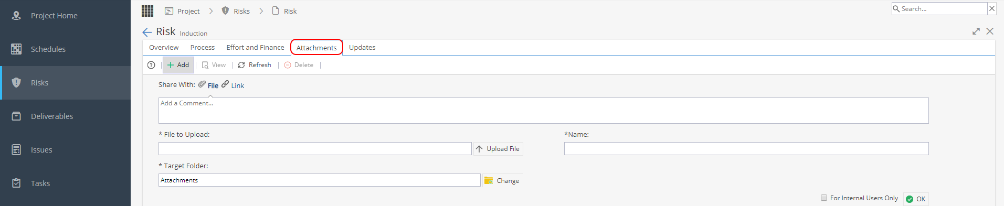Click the Deliverables box icon in sidebar
Image resolution: width=1004 pixels, height=206 pixels.
pos(16,116)
